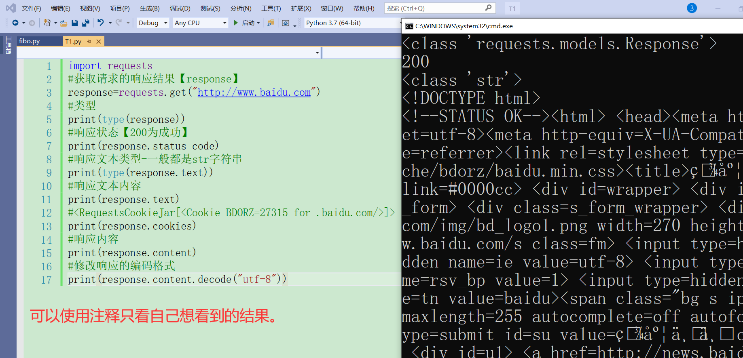This screenshot has height=358, width=743.
Task: Click the toolbar overflow options arrow
Action: (x=295, y=25)
